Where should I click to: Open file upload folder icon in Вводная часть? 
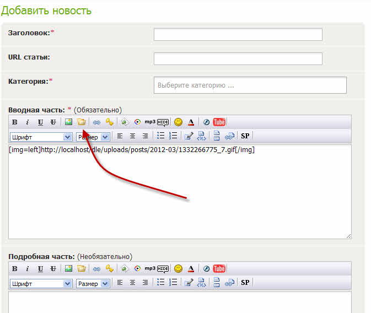(x=82, y=122)
